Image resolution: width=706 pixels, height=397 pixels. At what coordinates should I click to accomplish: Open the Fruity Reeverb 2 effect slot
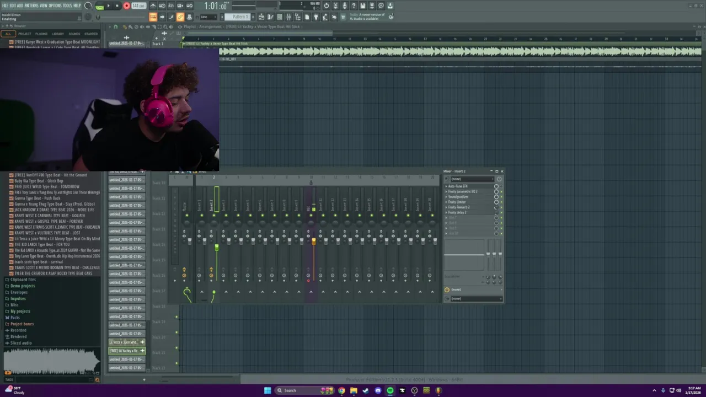pos(459,207)
